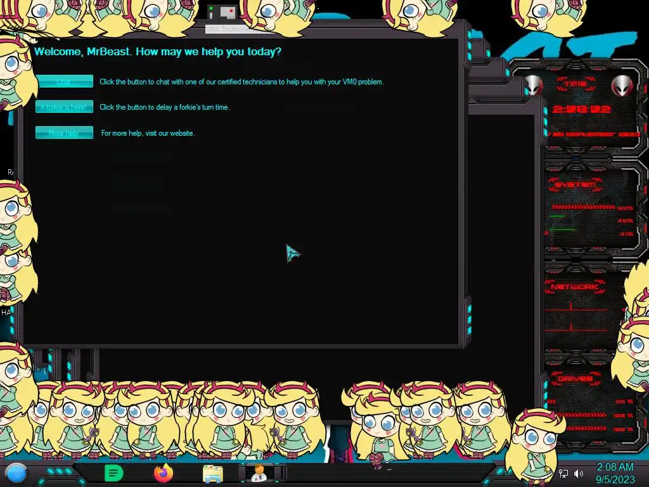Click the Chat button
The image size is (649, 487).
pyautogui.click(x=64, y=81)
